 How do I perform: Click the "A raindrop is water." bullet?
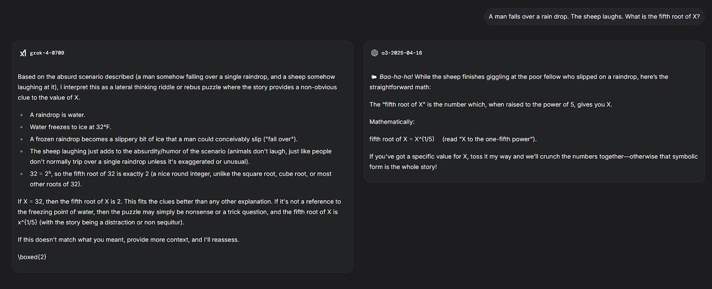click(x=58, y=114)
